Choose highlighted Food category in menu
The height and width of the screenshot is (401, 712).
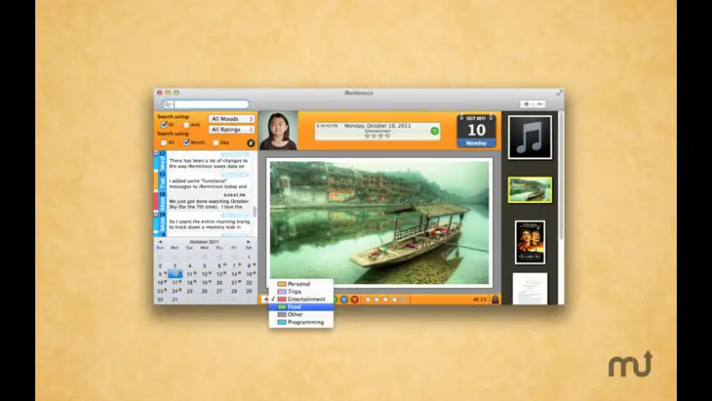(x=301, y=307)
